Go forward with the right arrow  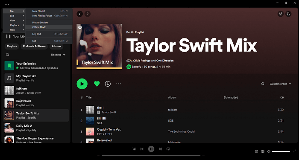[88, 14]
